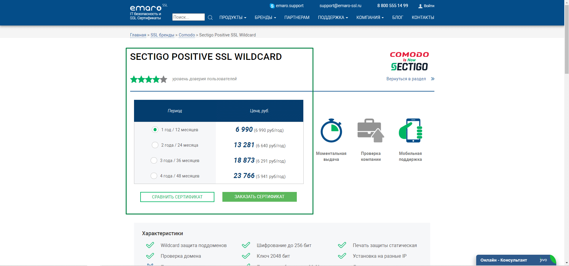
Task: Click the user icon next to Войти
Action: coord(420,6)
